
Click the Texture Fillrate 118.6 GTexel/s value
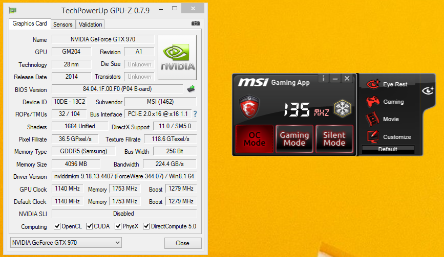click(170, 139)
